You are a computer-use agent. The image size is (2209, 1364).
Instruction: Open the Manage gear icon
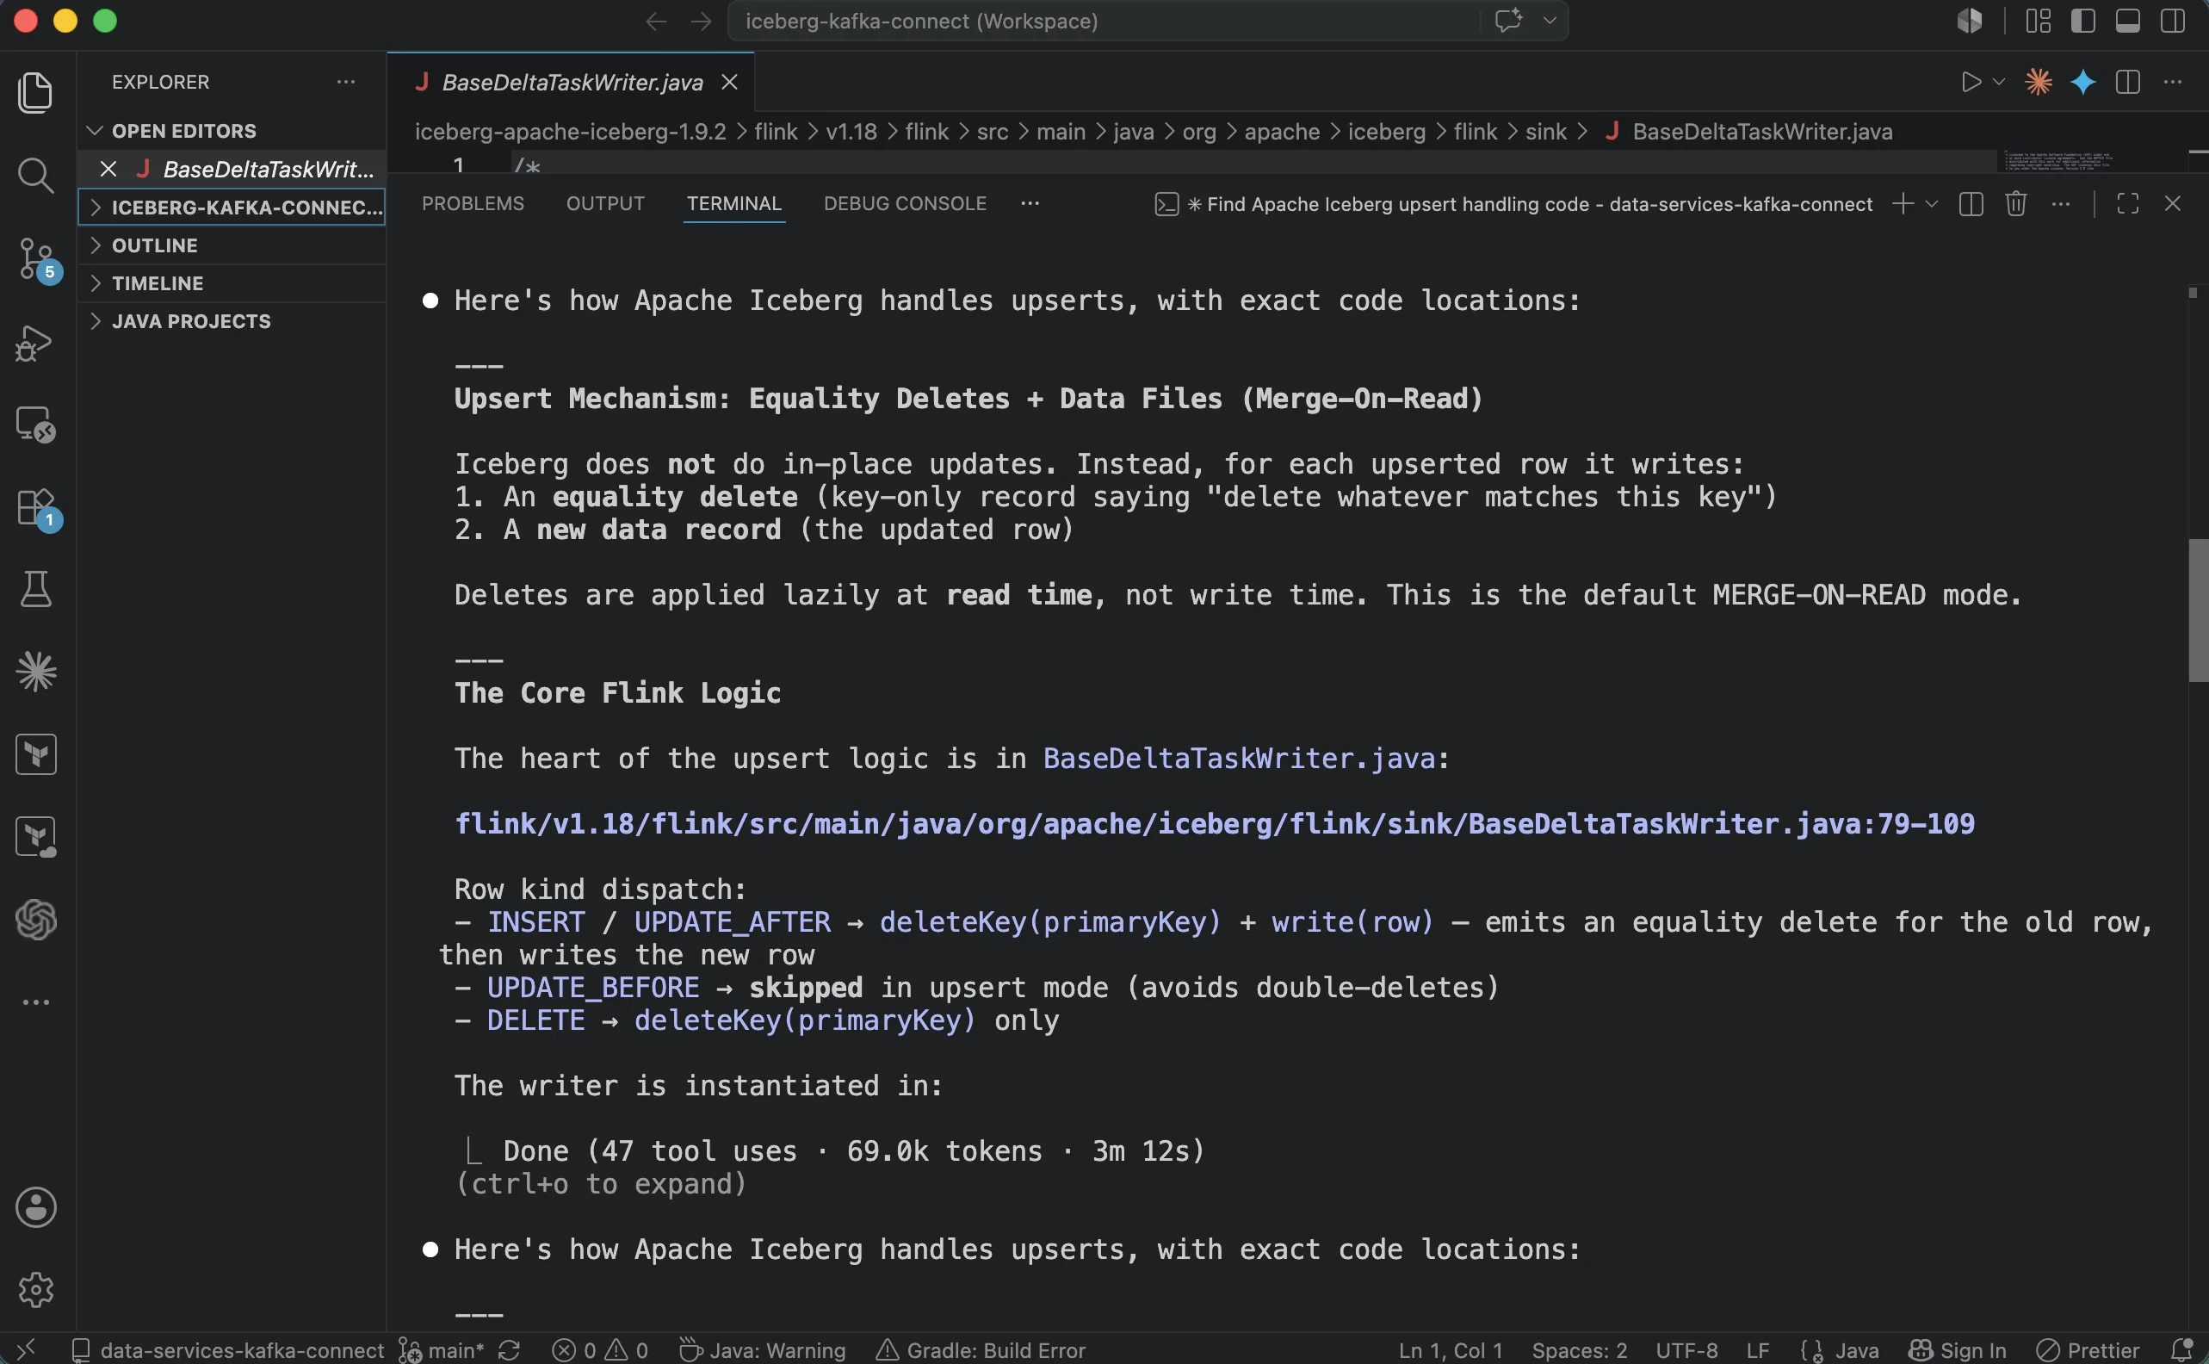click(36, 1290)
